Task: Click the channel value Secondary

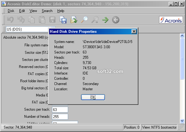Action: pyautogui.click(x=91, y=84)
